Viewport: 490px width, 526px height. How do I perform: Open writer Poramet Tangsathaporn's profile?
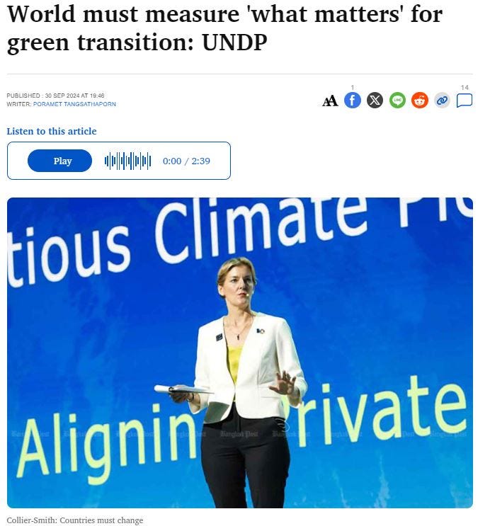pyautogui.click(x=74, y=104)
